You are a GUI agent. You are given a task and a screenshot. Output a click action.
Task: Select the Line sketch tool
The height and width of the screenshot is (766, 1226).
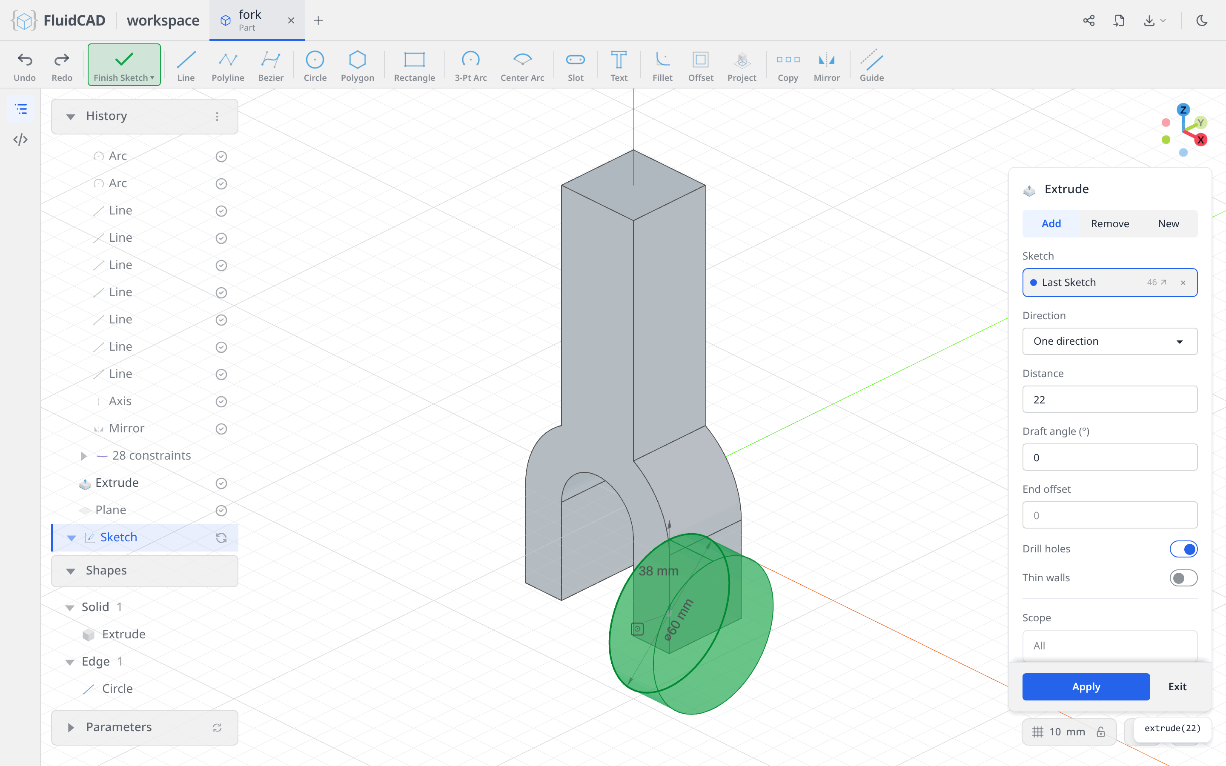click(x=186, y=66)
